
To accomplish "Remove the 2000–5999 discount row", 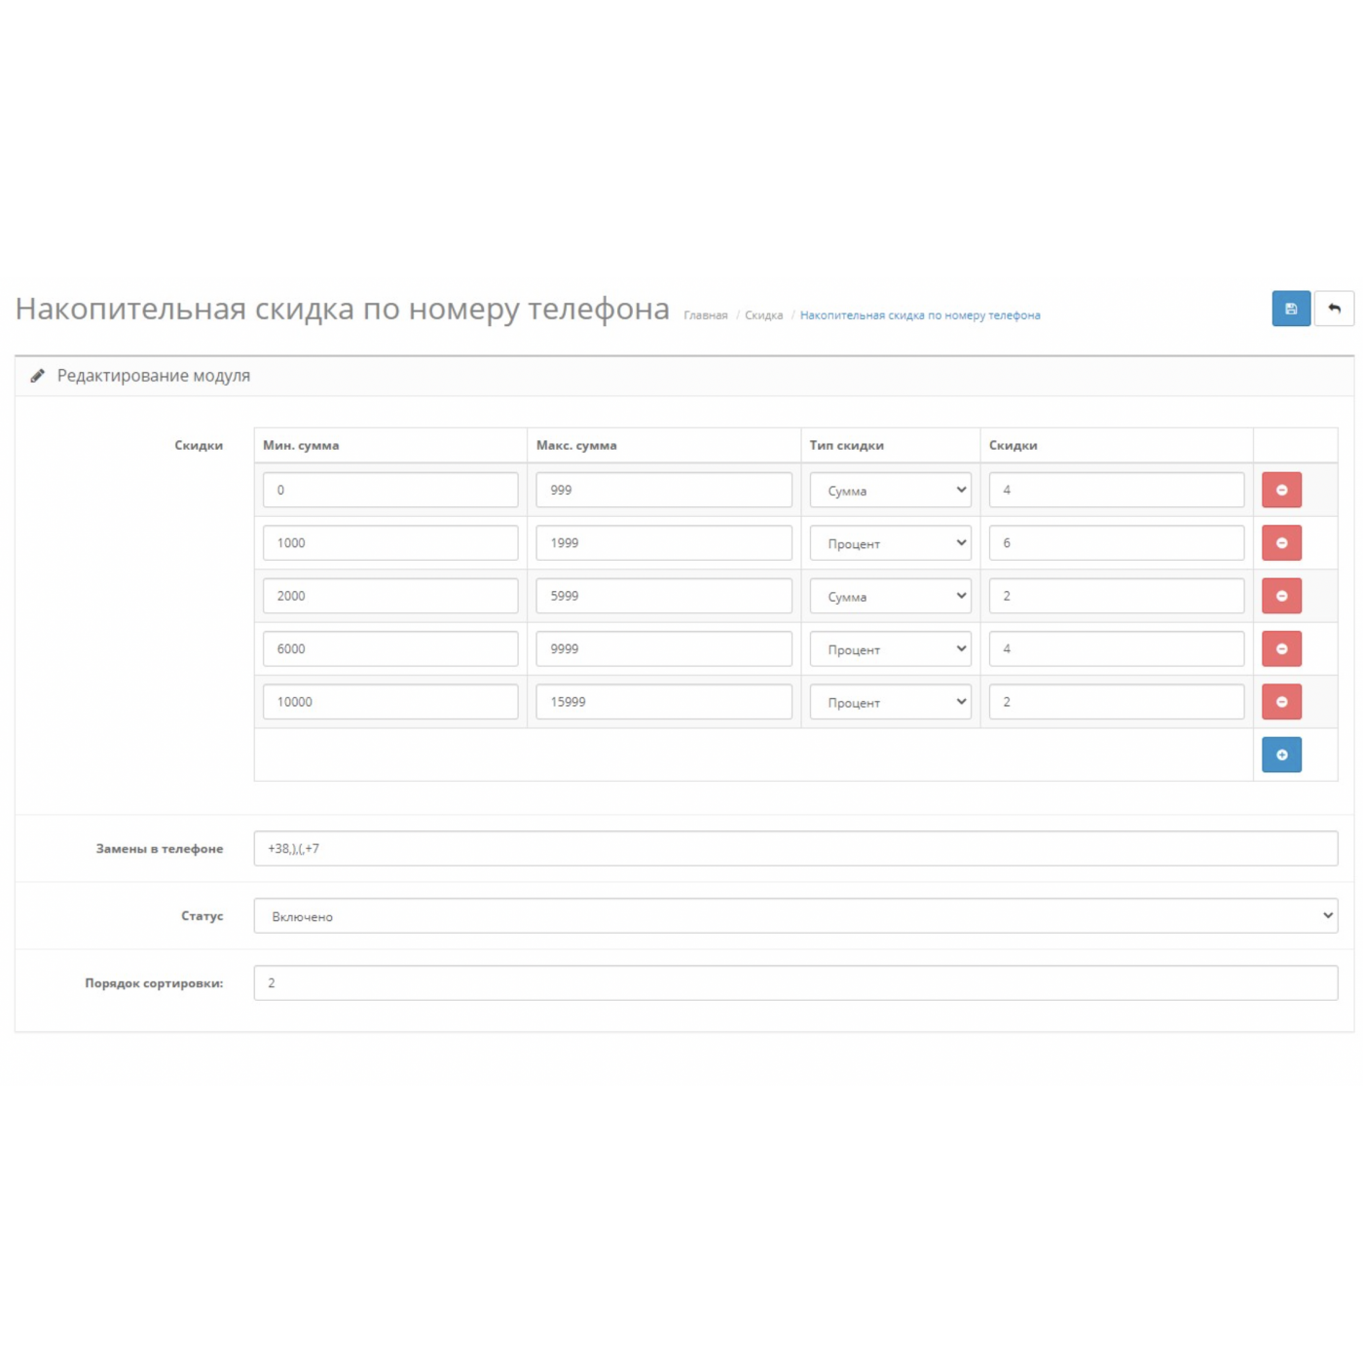I will click(1281, 596).
